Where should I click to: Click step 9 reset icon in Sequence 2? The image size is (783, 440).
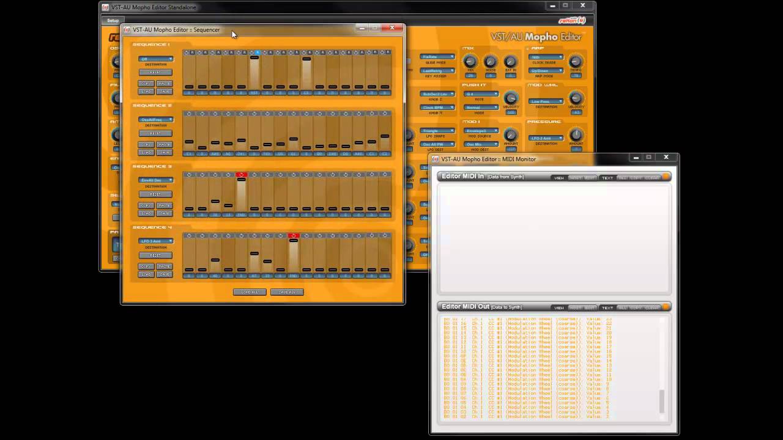coord(294,114)
